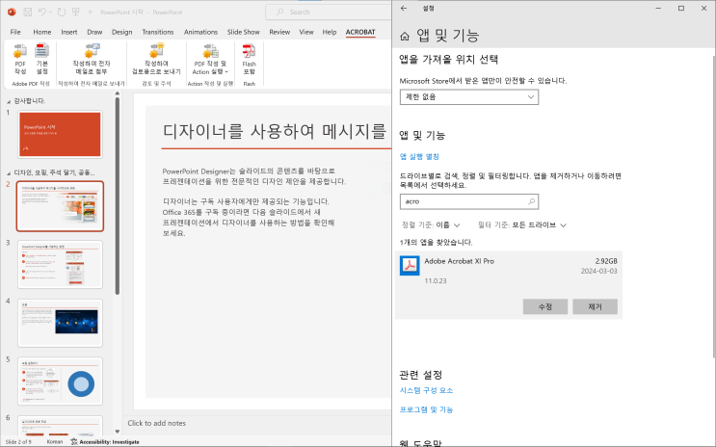Click the slide panel scroll down arrow
Viewport: 716px width, 447px height.
pyautogui.click(x=118, y=432)
